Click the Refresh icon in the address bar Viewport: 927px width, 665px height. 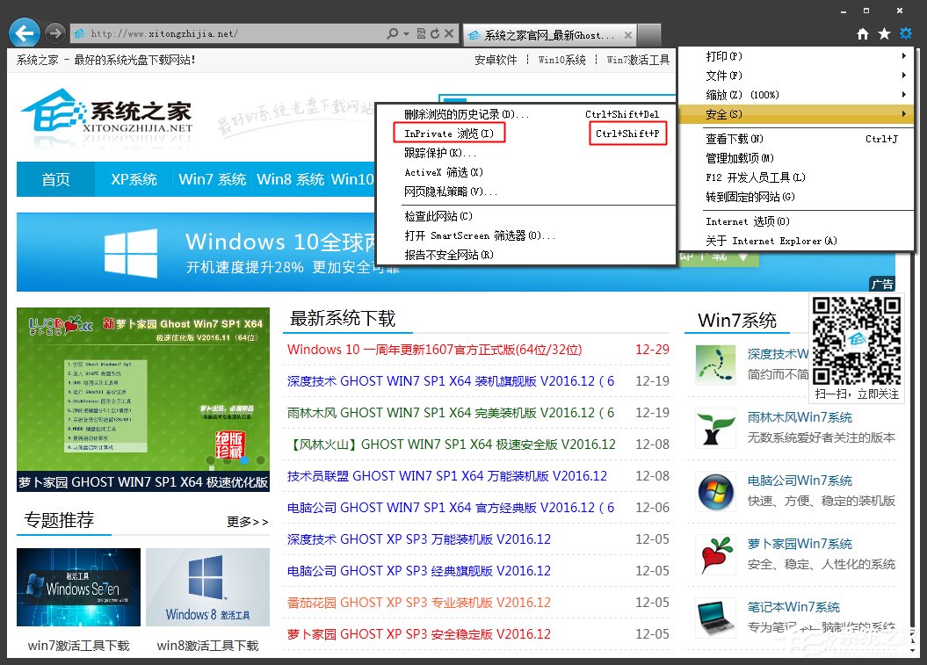435,33
